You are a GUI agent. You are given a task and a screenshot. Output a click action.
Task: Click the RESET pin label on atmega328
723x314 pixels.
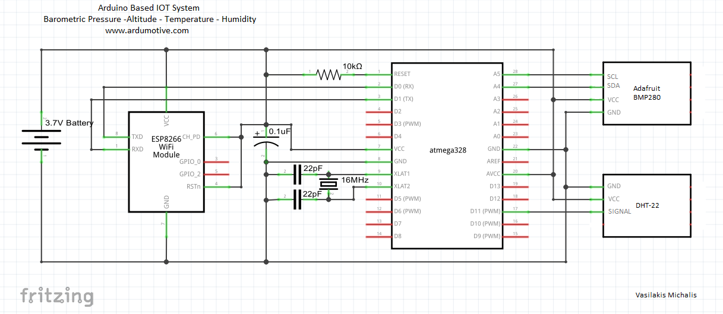402,74
